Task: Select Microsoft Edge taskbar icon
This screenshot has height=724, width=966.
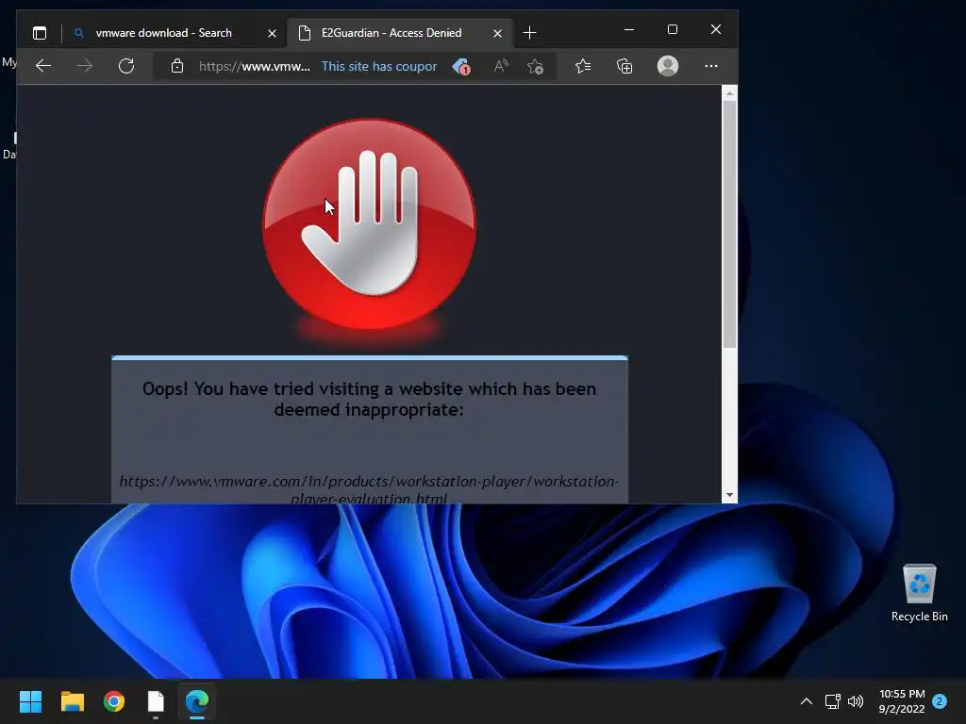Action: [x=197, y=701]
